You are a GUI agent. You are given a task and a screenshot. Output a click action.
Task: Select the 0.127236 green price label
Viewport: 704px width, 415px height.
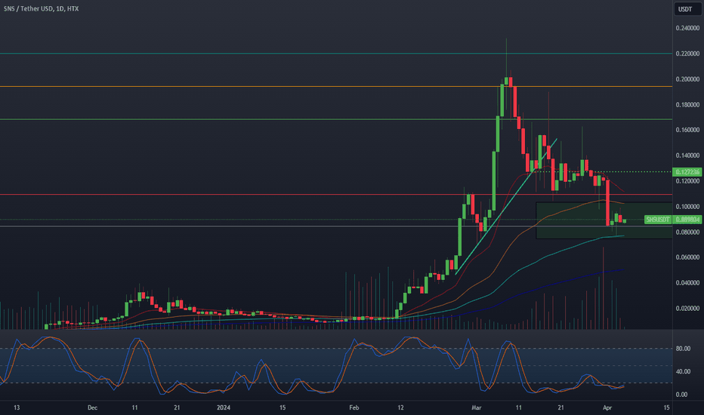pos(687,172)
